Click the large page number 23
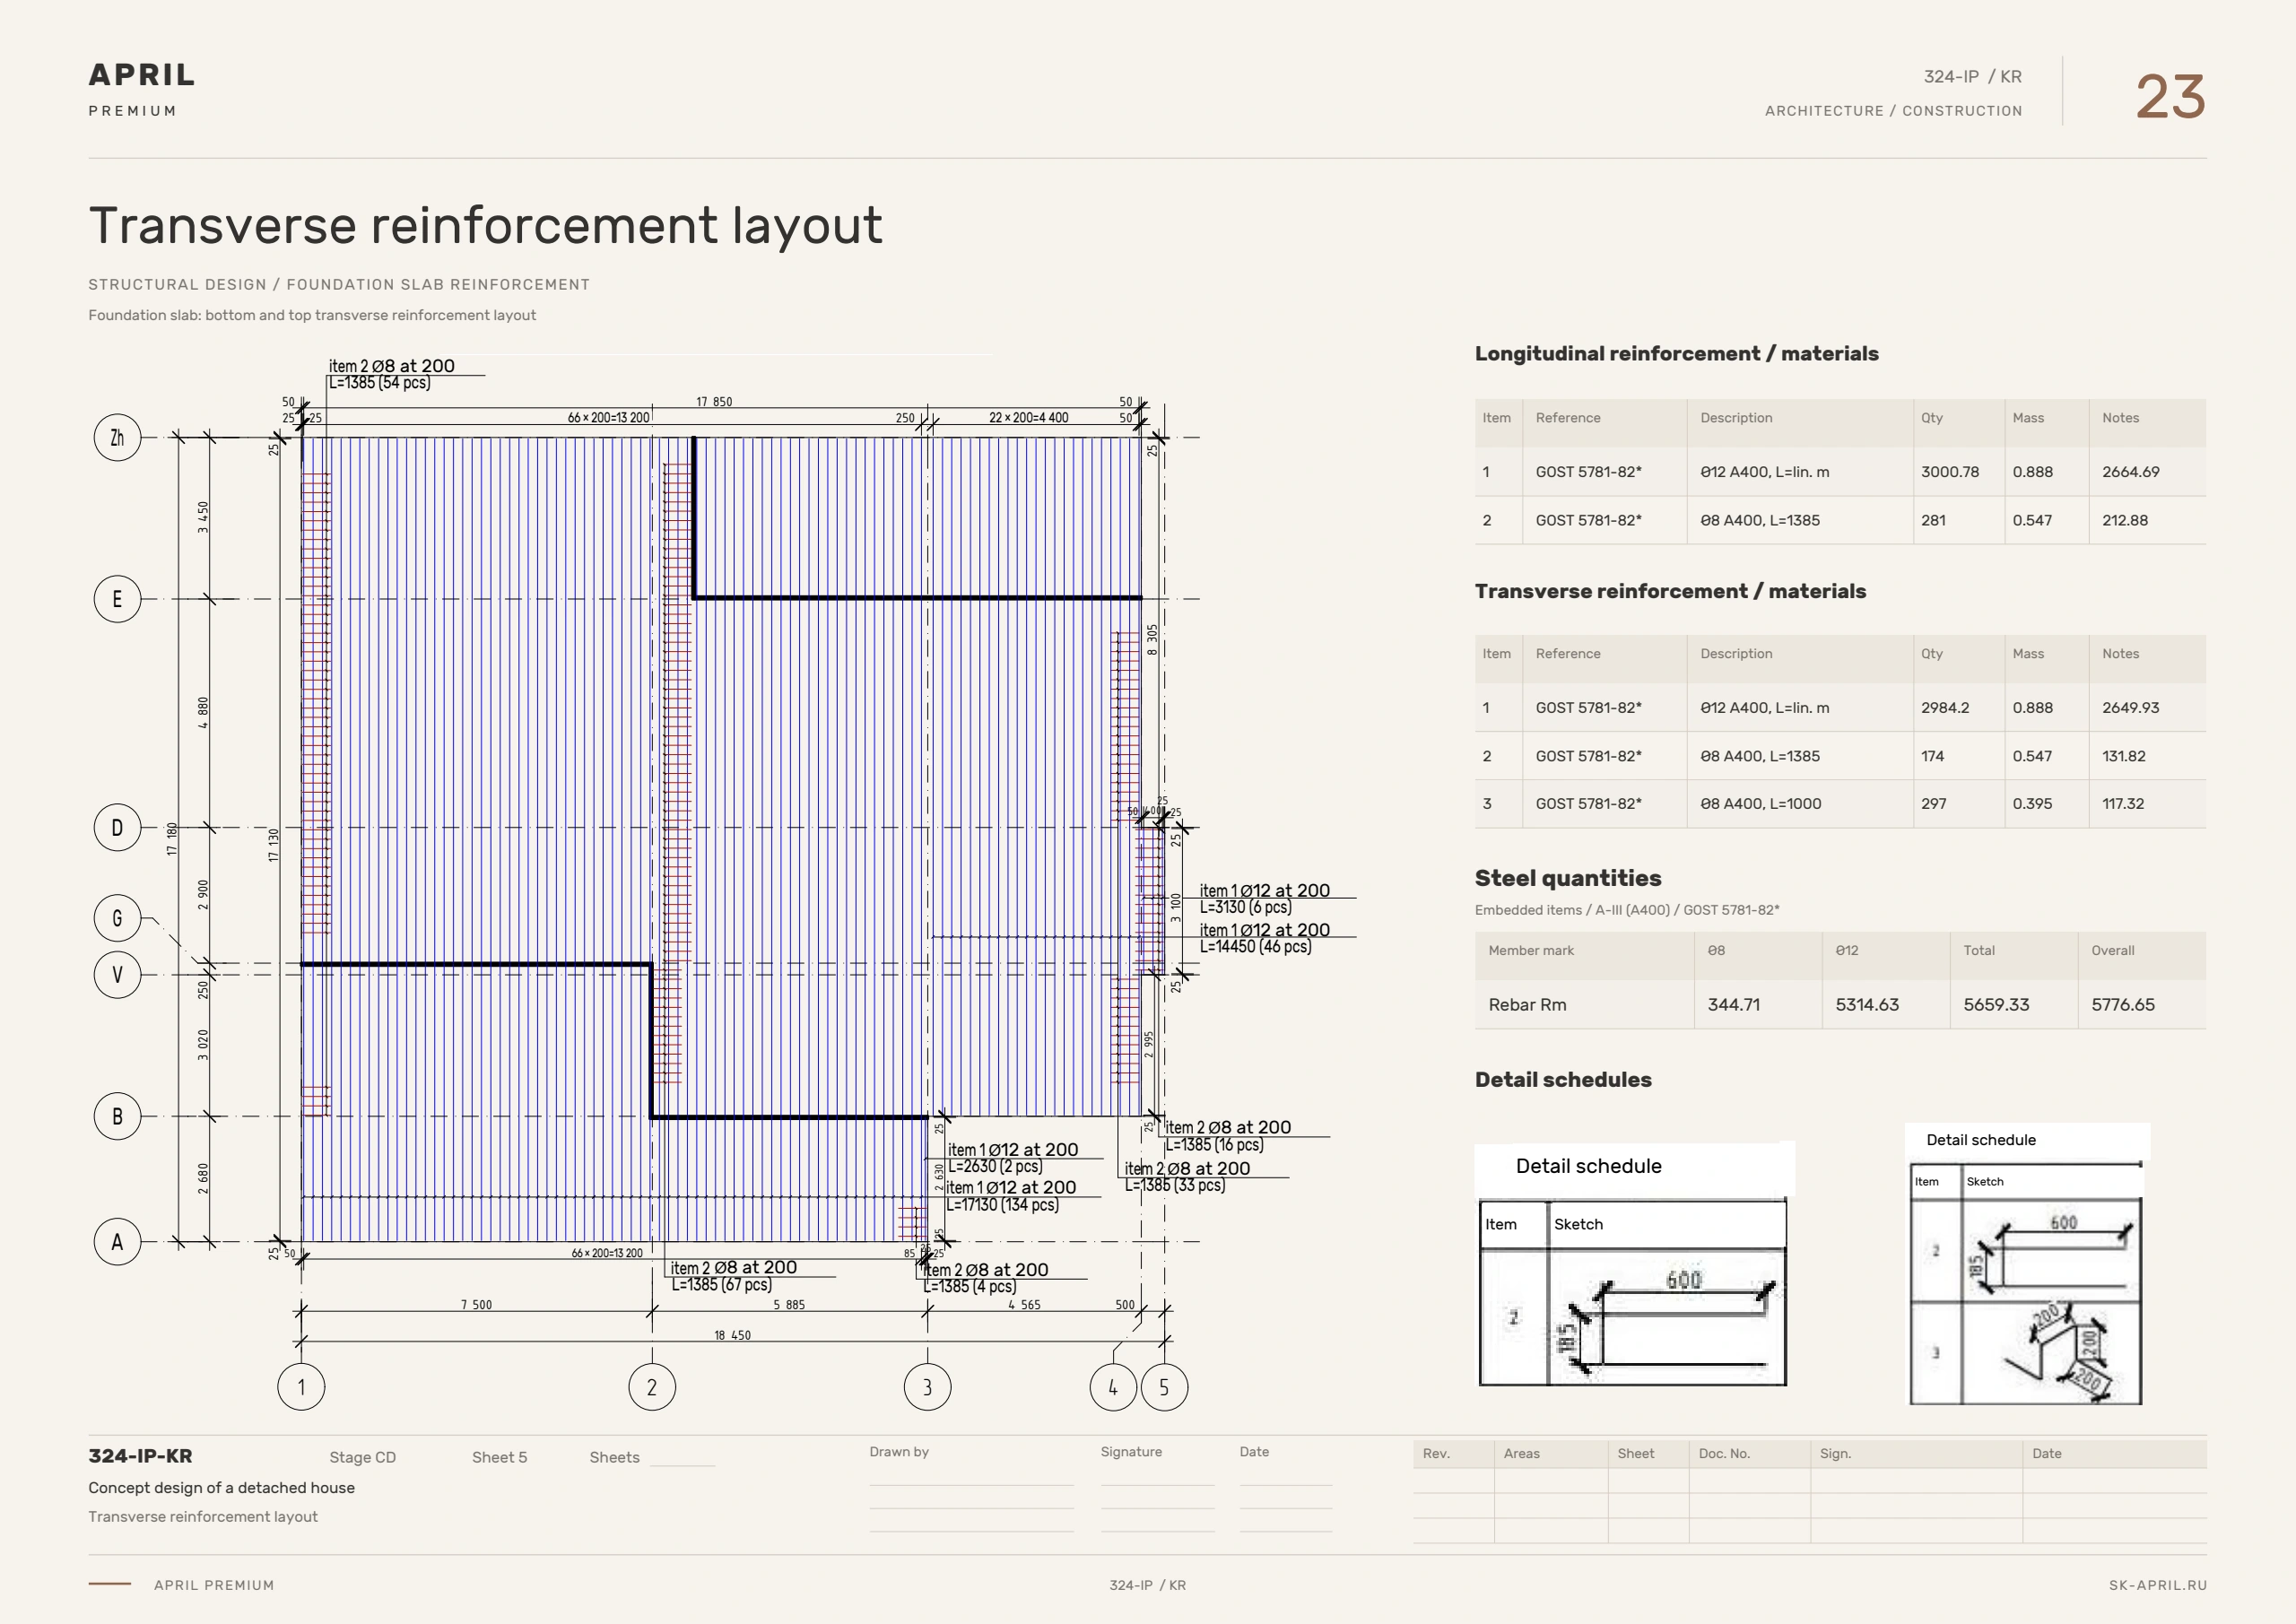Image resolution: width=2296 pixels, height=1624 pixels. coord(2170,97)
